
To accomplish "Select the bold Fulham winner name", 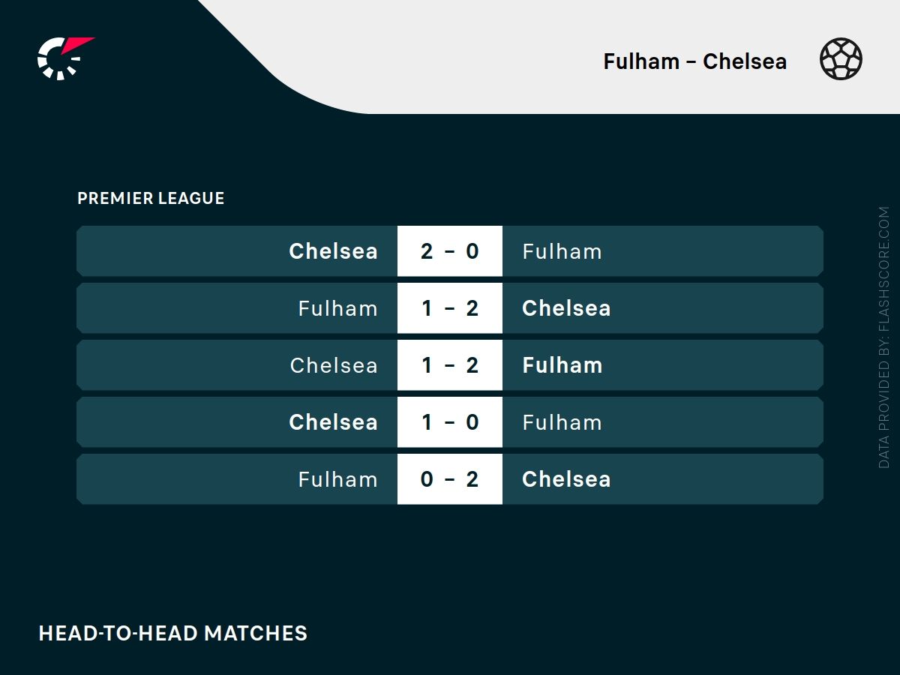I will pos(562,365).
